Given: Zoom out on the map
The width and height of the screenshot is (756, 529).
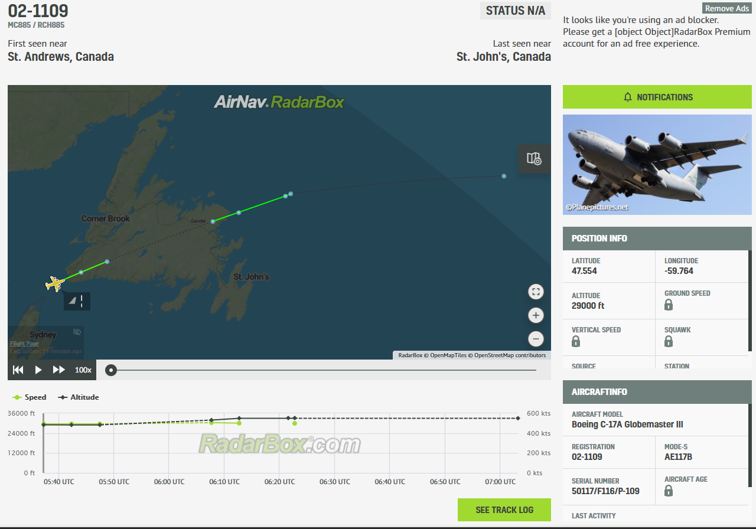Looking at the screenshot, I should [x=536, y=339].
